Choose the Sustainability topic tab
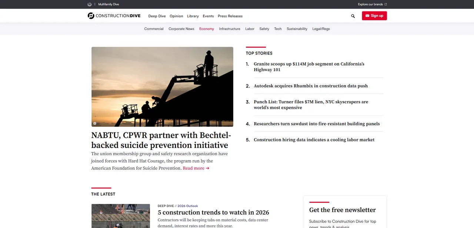 297,29
